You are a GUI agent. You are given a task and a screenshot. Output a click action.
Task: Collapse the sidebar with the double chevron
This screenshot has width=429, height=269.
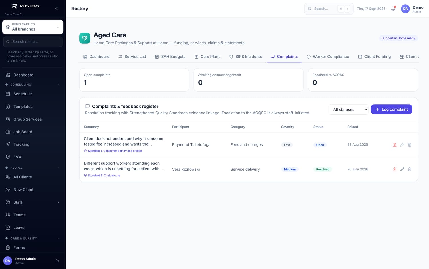point(57,9)
